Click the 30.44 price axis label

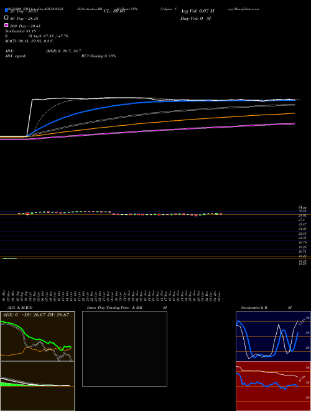tap(303, 211)
